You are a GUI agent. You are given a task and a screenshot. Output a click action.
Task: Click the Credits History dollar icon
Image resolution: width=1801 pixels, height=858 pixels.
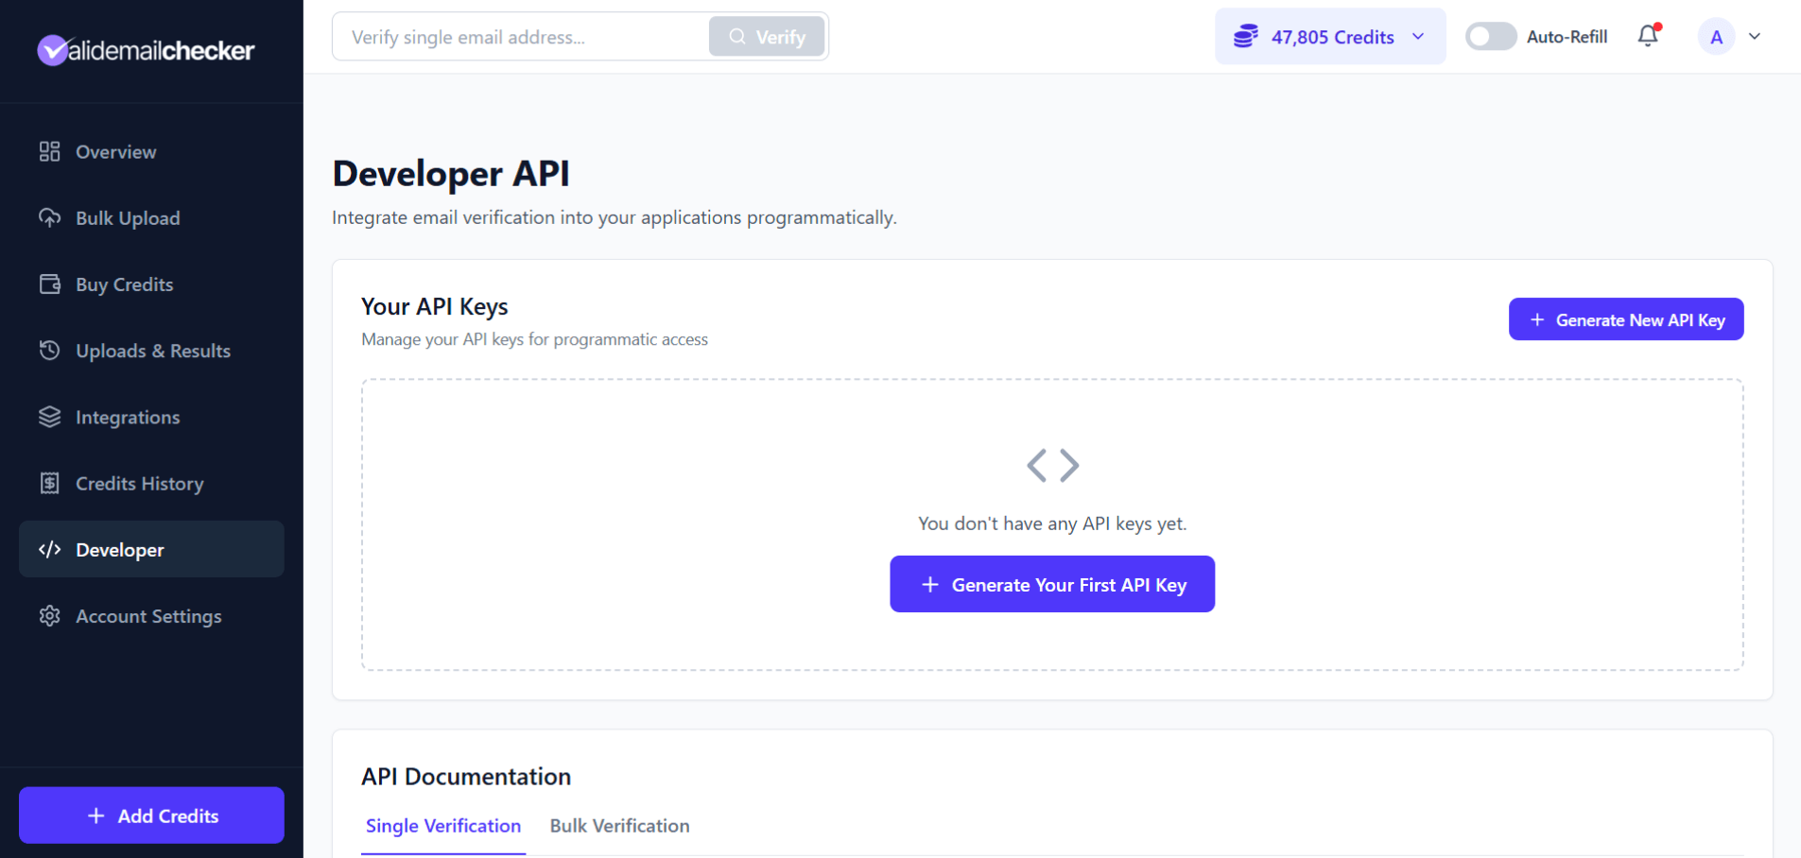[x=49, y=483]
